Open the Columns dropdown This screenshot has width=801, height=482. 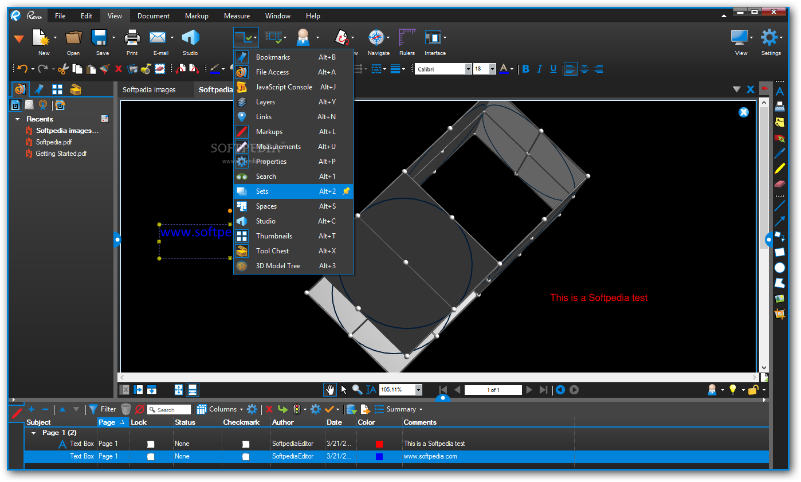220,409
